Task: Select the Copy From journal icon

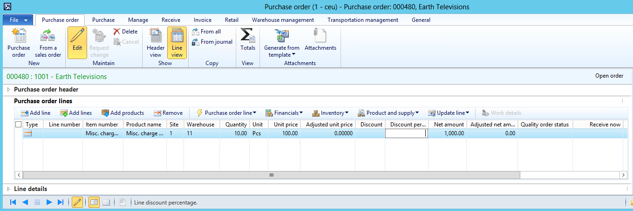Action: (196, 42)
